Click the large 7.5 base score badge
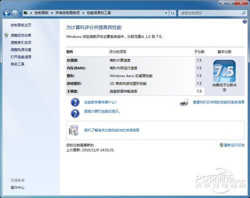Image resolution: width=250 pixels, height=198 pixels. [224, 71]
